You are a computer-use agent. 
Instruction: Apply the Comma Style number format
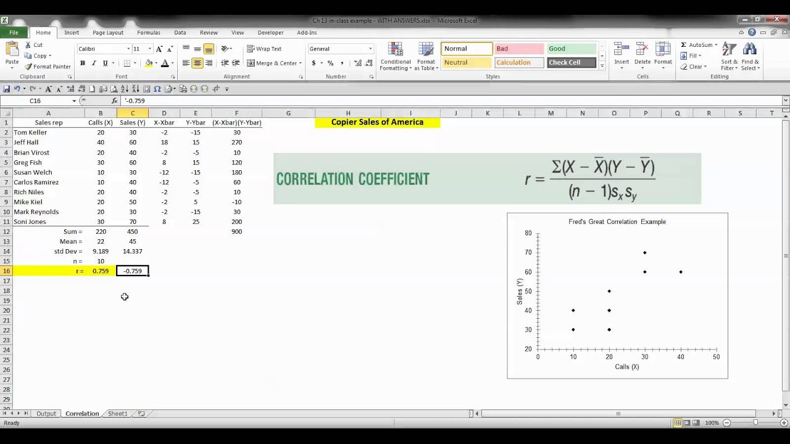coord(342,63)
